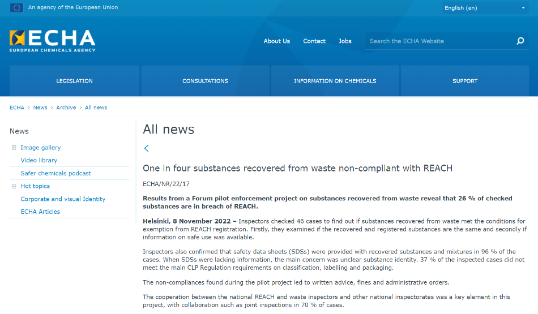The image size is (538, 314).
Task: Open Video library in the sidebar
Action: 39,161
